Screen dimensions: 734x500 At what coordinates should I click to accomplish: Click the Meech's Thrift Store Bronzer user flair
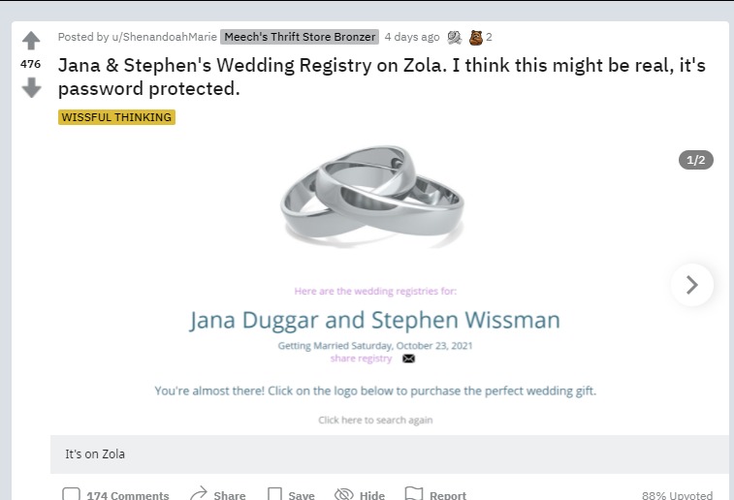click(300, 37)
